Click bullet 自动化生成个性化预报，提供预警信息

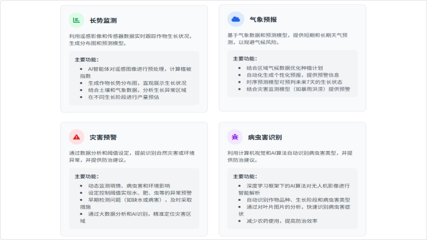click(293, 75)
